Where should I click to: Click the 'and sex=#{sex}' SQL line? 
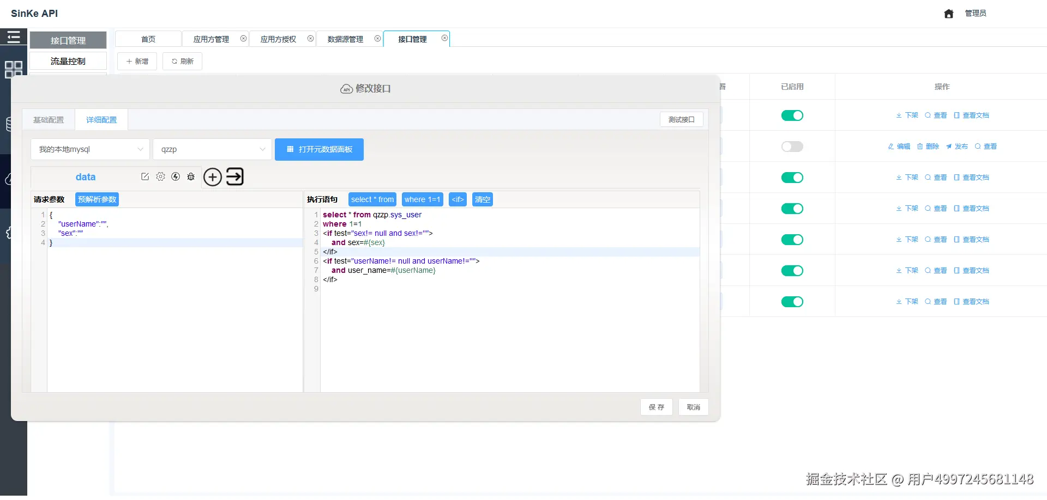[x=358, y=242]
